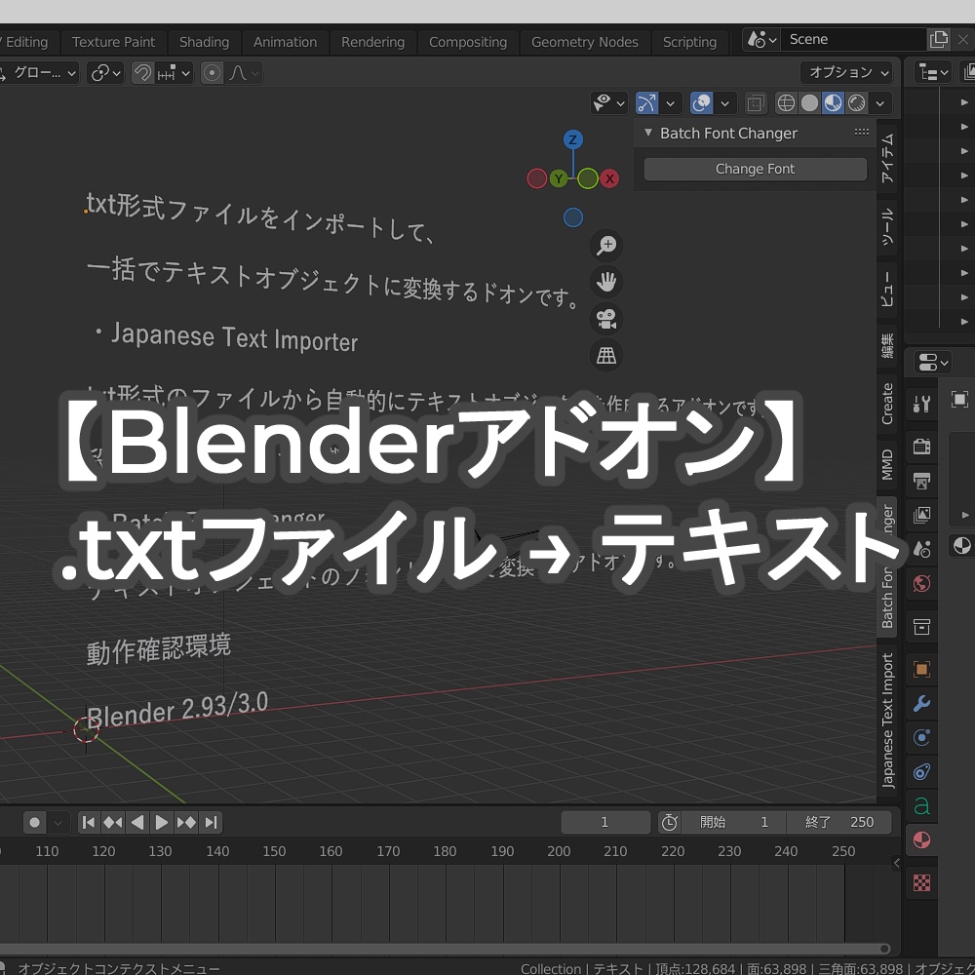Open the Tool properties tab (screwdriver and wrench)

pos(921,405)
